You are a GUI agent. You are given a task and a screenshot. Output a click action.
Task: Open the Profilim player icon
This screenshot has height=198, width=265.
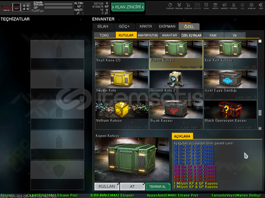pyautogui.click(x=234, y=6)
